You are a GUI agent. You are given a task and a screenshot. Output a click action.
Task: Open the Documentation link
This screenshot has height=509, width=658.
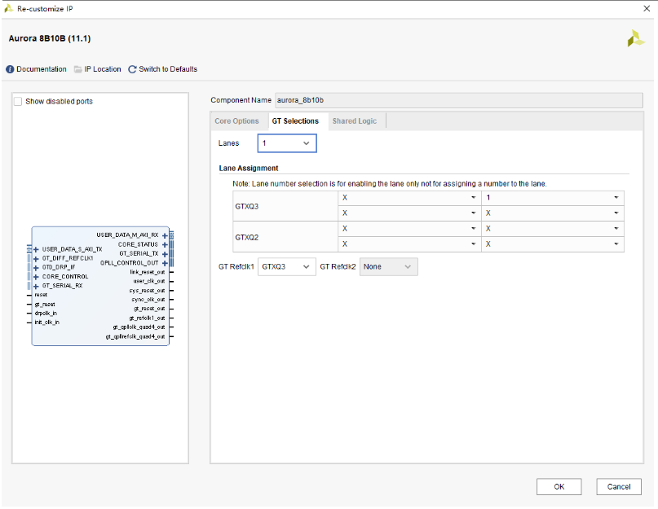click(41, 69)
